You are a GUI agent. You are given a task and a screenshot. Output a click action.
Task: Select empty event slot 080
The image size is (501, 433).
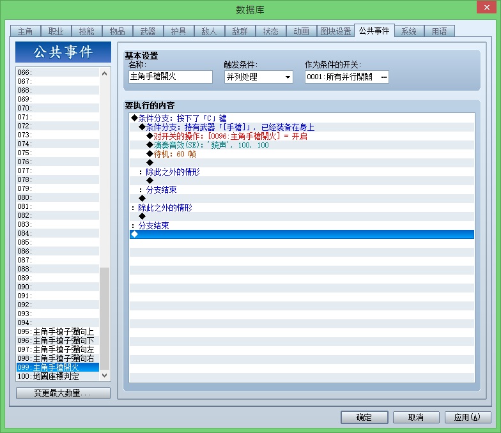tap(58, 197)
